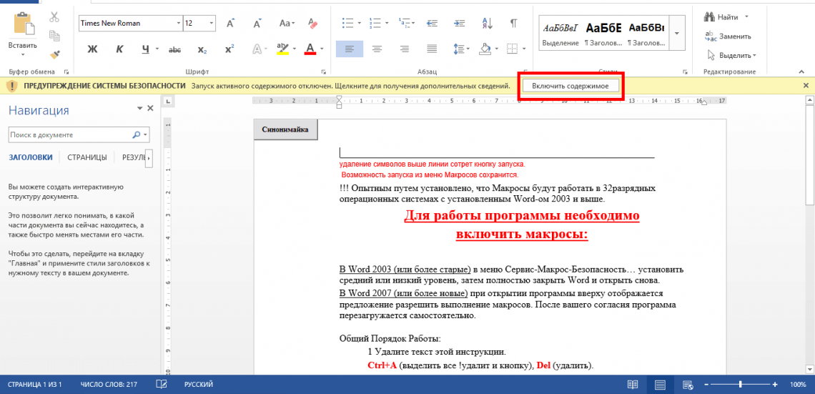The height and width of the screenshot is (394, 815).
Task: Open the underline style dropdown arrow
Action: pyautogui.click(x=157, y=49)
